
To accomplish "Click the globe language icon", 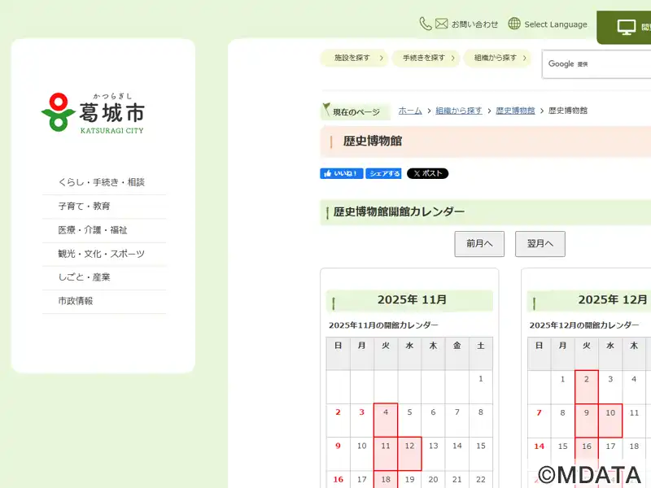I will (x=514, y=24).
